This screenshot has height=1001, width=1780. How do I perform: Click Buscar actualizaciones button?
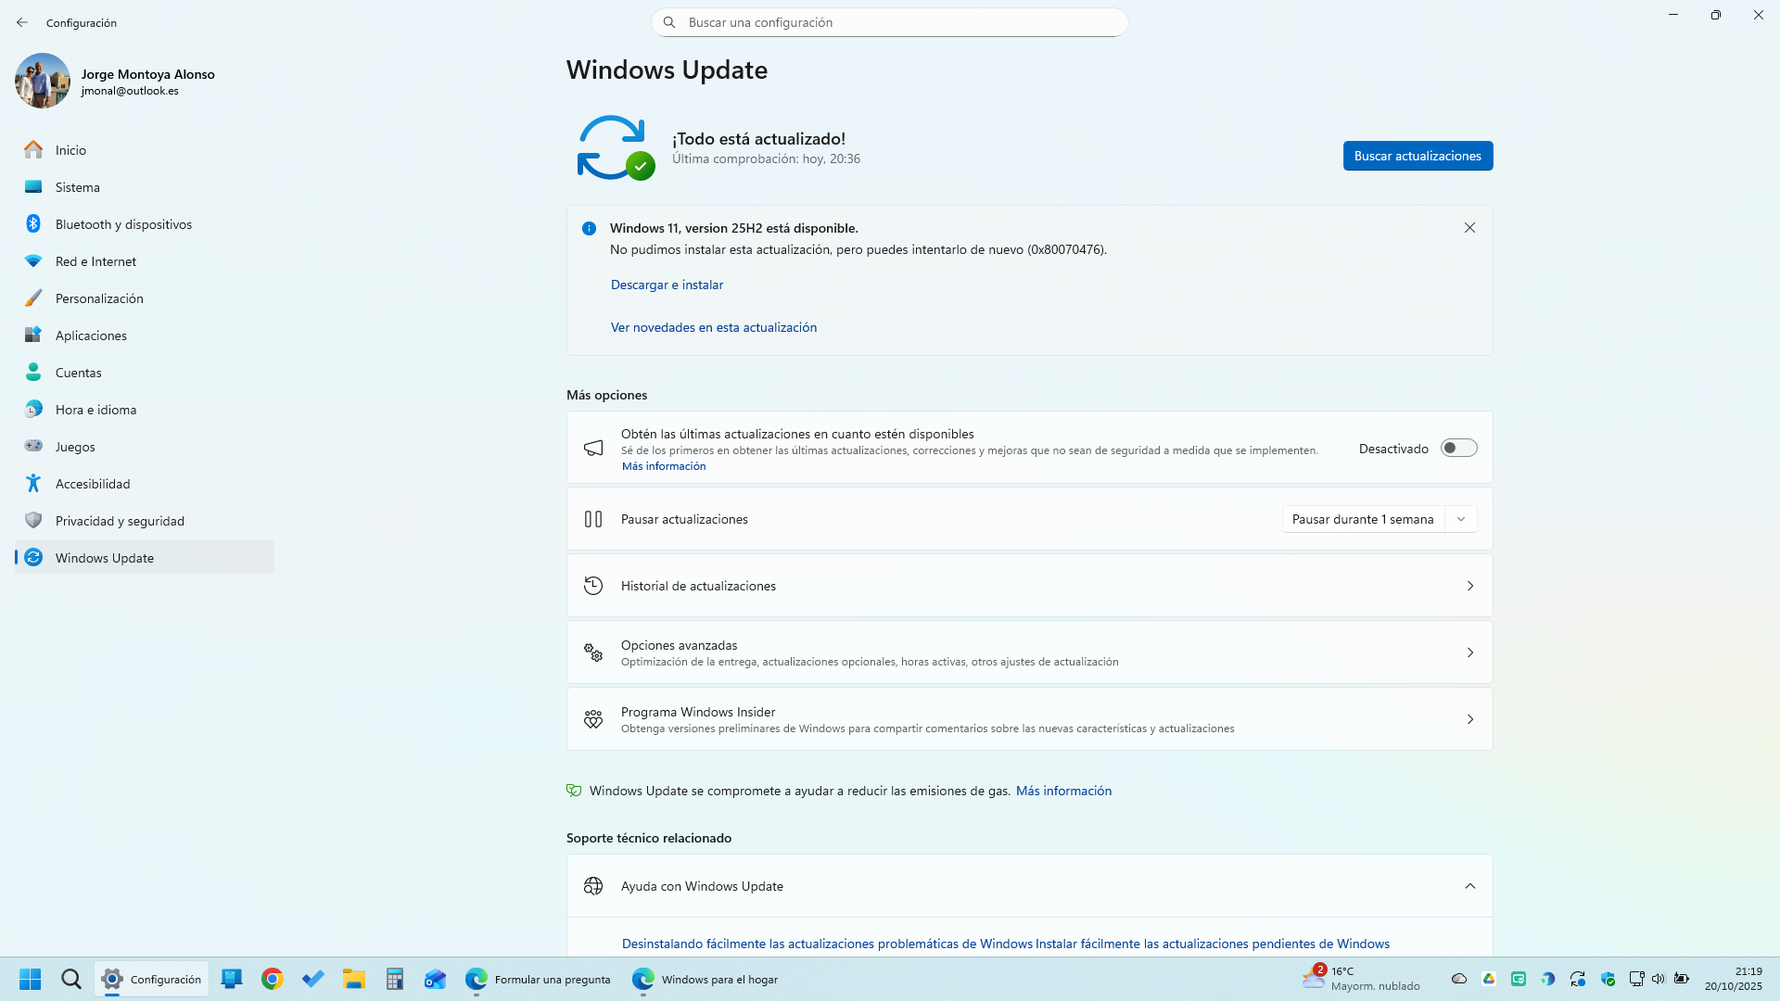pos(1418,156)
